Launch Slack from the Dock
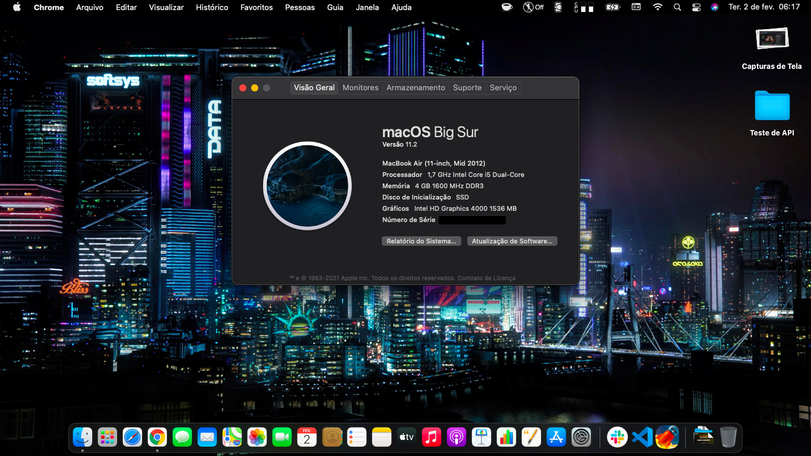The height and width of the screenshot is (456, 811). (x=617, y=438)
